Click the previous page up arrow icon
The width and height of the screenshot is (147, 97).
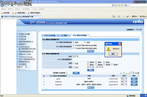[124, 73]
